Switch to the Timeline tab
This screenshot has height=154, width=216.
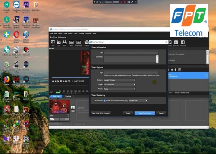[67, 96]
